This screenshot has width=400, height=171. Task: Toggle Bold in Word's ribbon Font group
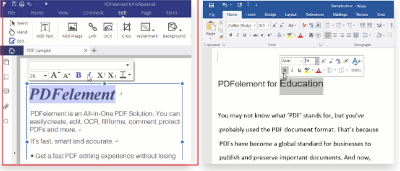(230, 35)
